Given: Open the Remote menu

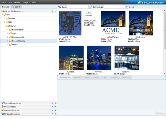Looking at the screenshot, I should [x=18, y=2].
